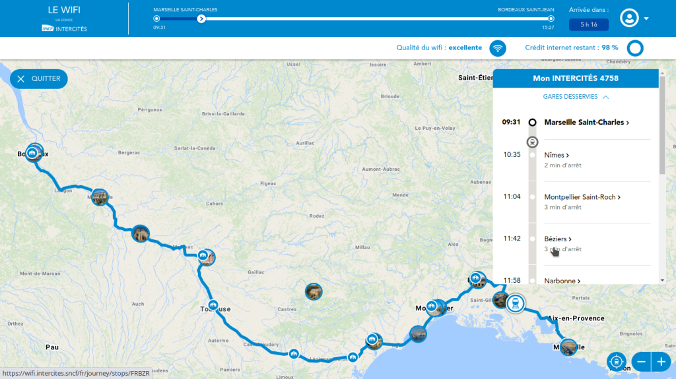
Task: Click the 'Crédit internet restant : 98 %' text
Action: click(571, 48)
